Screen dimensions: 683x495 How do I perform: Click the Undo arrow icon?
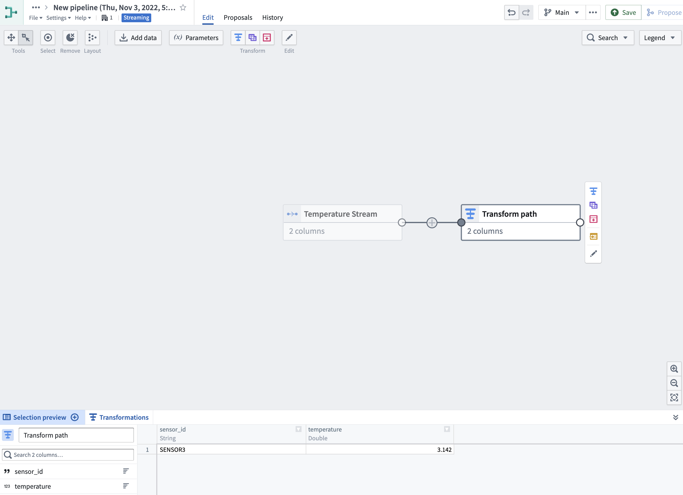tap(512, 12)
